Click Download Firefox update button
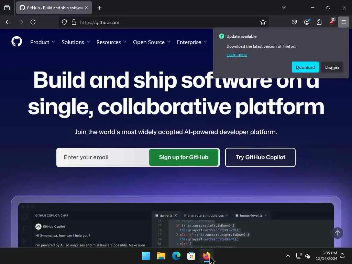This screenshot has width=352, height=264. point(305,67)
